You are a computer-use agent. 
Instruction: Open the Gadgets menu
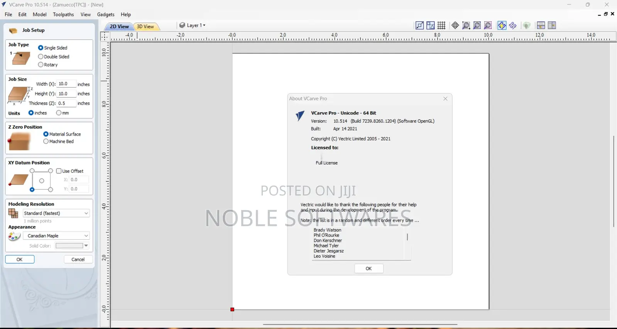106,15
